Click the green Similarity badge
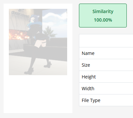 click(103, 15)
